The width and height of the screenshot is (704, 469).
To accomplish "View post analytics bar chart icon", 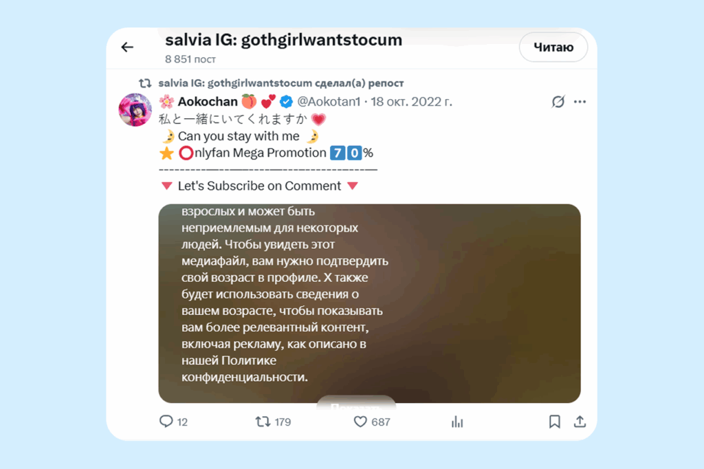I will pyautogui.click(x=457, y=422).
